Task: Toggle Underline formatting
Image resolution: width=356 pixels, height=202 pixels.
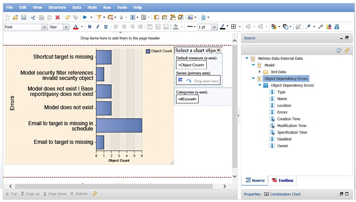Action: pos(106,27)
